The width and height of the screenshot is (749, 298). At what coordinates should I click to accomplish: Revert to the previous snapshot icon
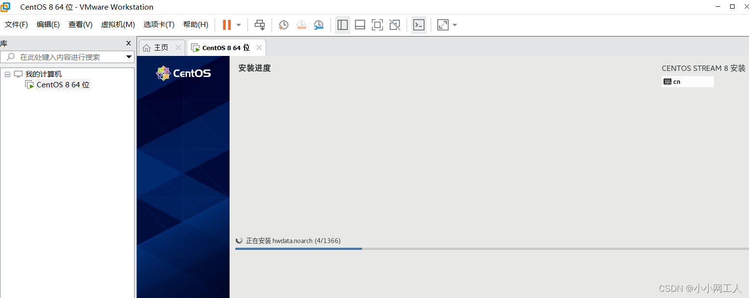[301, 25]
